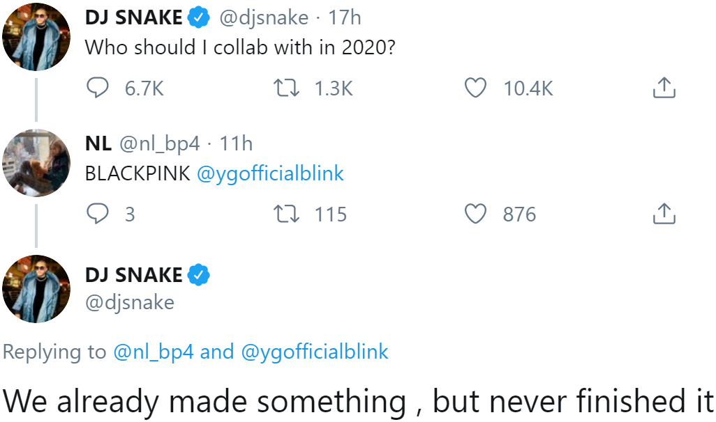Screen dimensions: 716x422
Task: Like NL's tweet with 876 likes
Action: [475, 213]
